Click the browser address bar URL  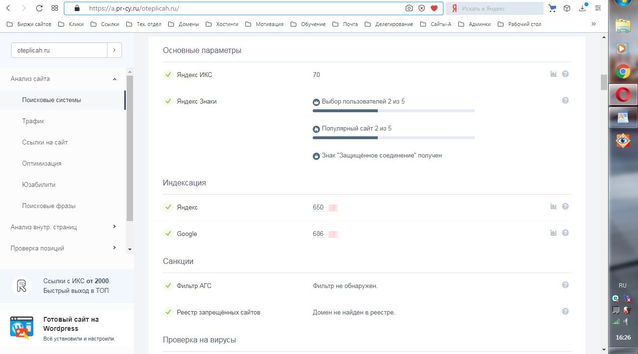134,8
